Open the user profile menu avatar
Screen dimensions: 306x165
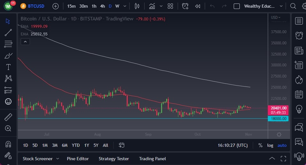point(8,6)
